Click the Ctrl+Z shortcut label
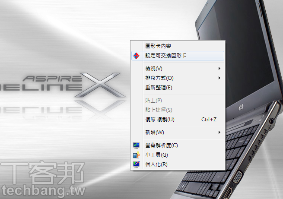 click(x=209, y=120)
